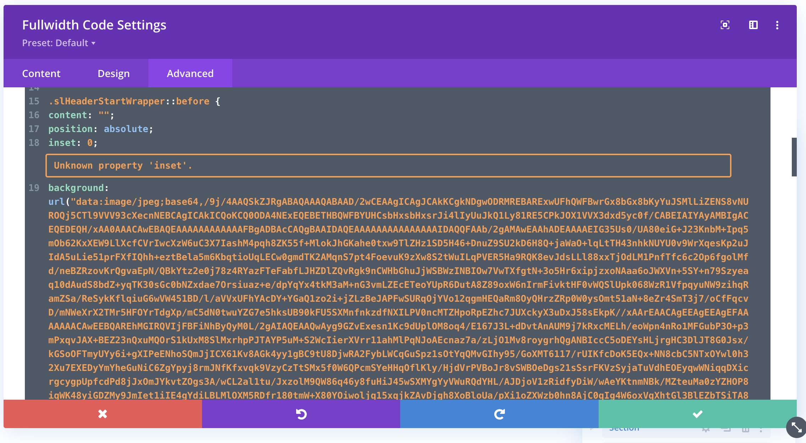This screenshot has width=806, height=443.
Task: Click the .slHeaderStartWrapper::before selector line
Action: pyautogui.click(x=134, y=101)
